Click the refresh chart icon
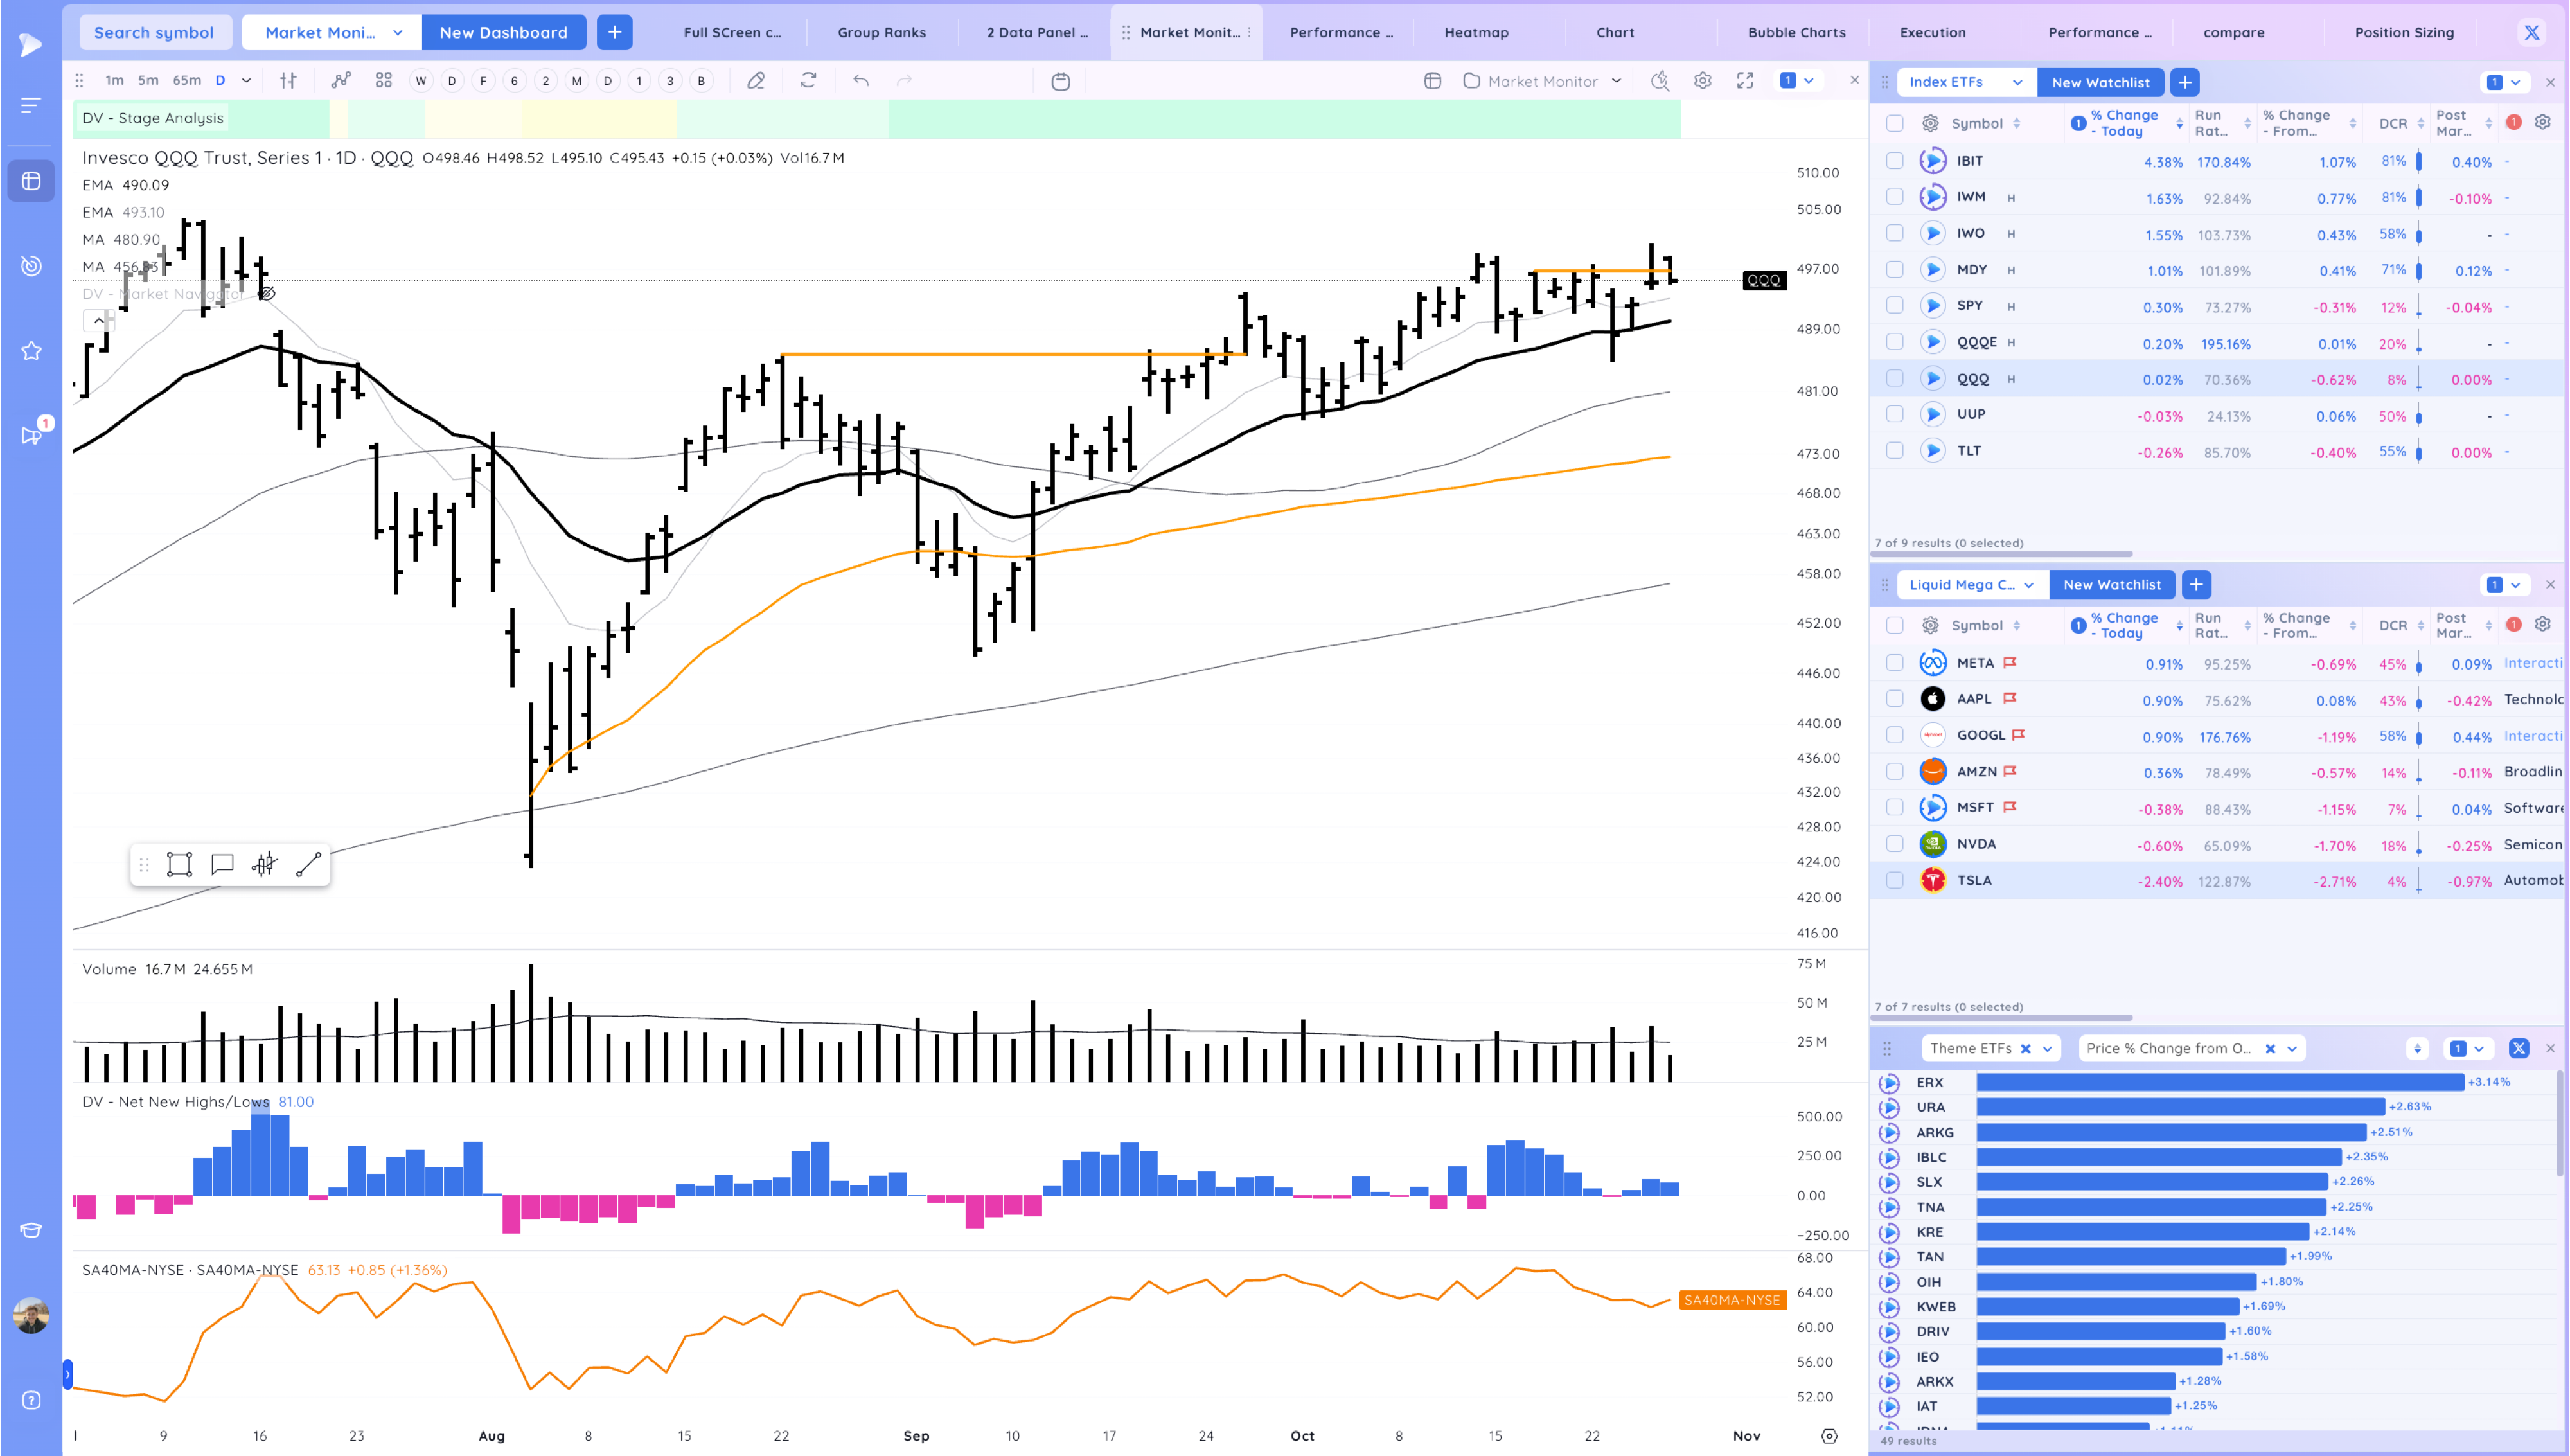The height and width of the screenshot is (1456, 2570). pyautogui.click(x=808, y=81)
